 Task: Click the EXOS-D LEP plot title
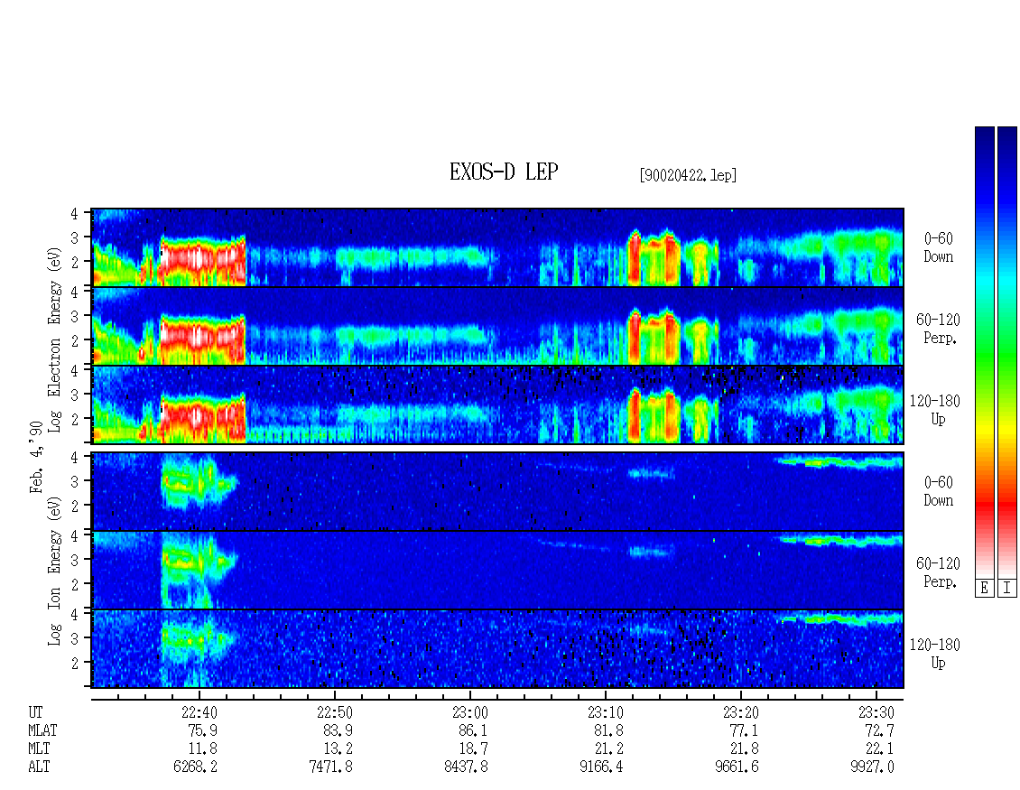pos(504,172)
